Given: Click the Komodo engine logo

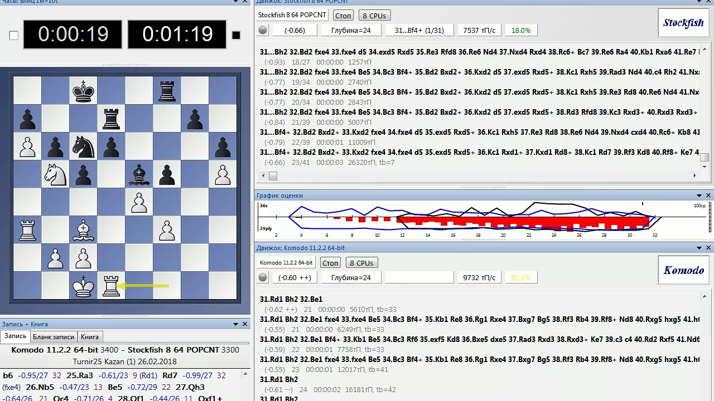Looking at the screenshot, I should pos(683,270).
